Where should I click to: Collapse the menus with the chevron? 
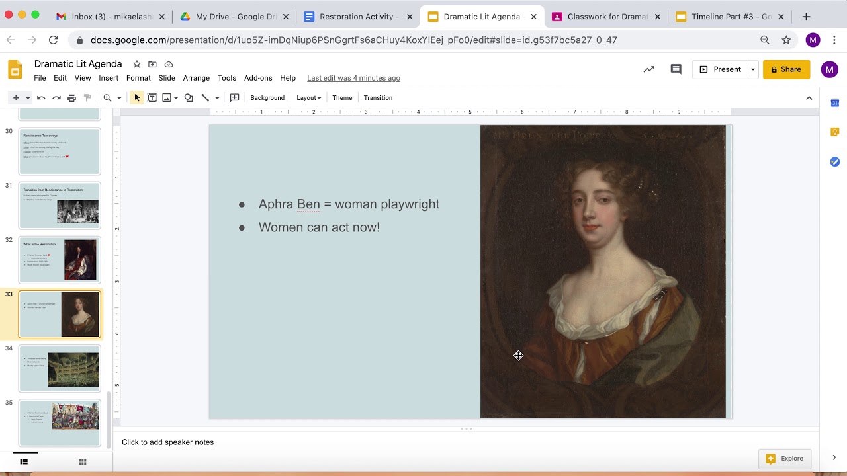point(809,98)
